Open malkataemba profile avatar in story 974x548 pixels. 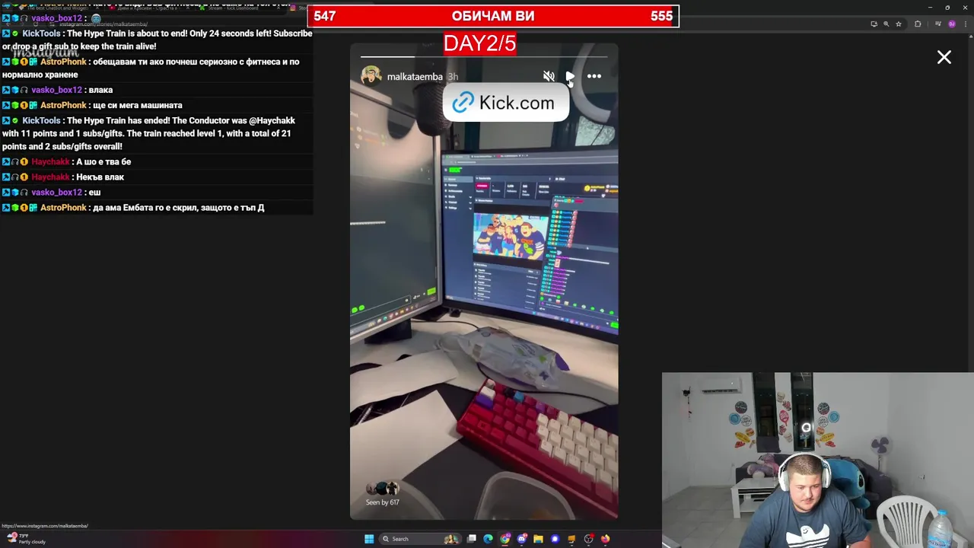pos(371,76)
